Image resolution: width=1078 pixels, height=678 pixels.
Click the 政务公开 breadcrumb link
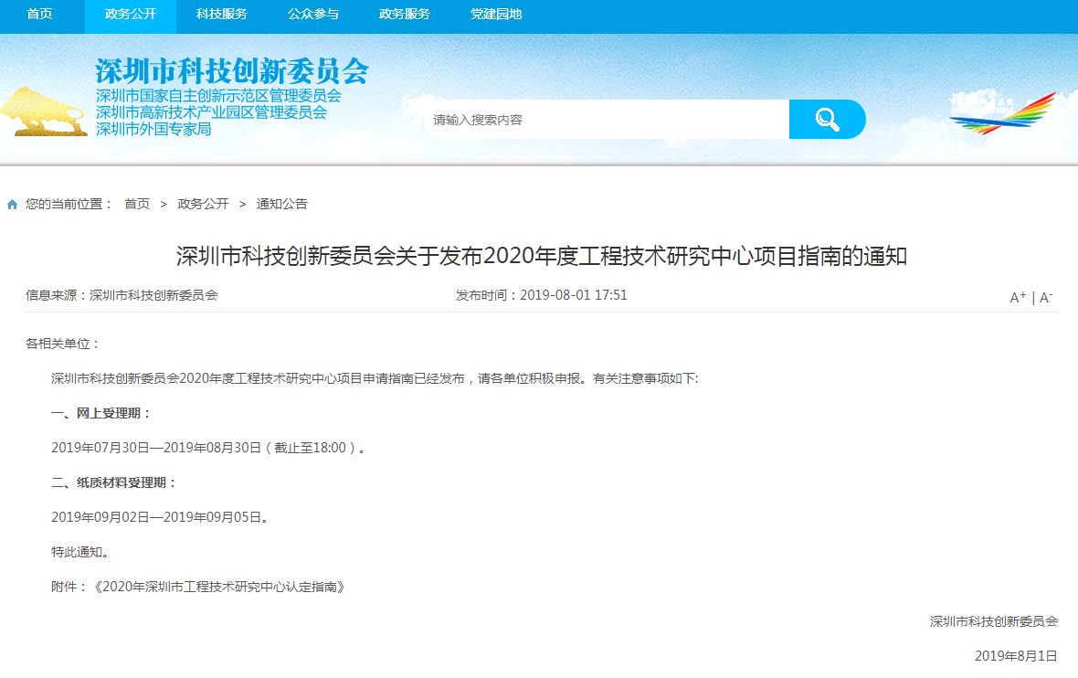pyautogui.click(x=202, y=204)
